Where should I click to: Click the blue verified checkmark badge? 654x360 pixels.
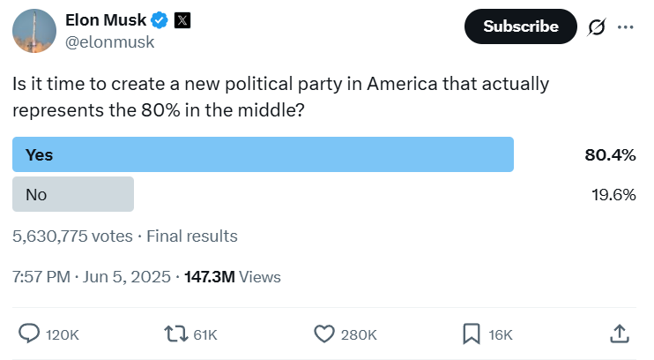[x=160, y=20]
